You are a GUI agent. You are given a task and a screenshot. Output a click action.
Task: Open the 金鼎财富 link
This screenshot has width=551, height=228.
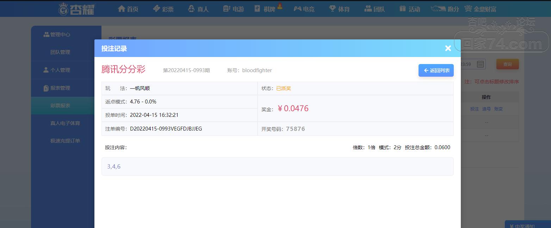(x=480, y=9)
